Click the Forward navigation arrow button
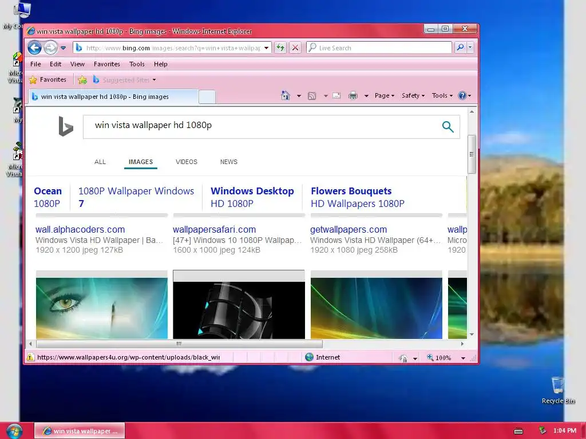Image resolution: width=586 pixels, height=439 pixels. tap(50, 48)
